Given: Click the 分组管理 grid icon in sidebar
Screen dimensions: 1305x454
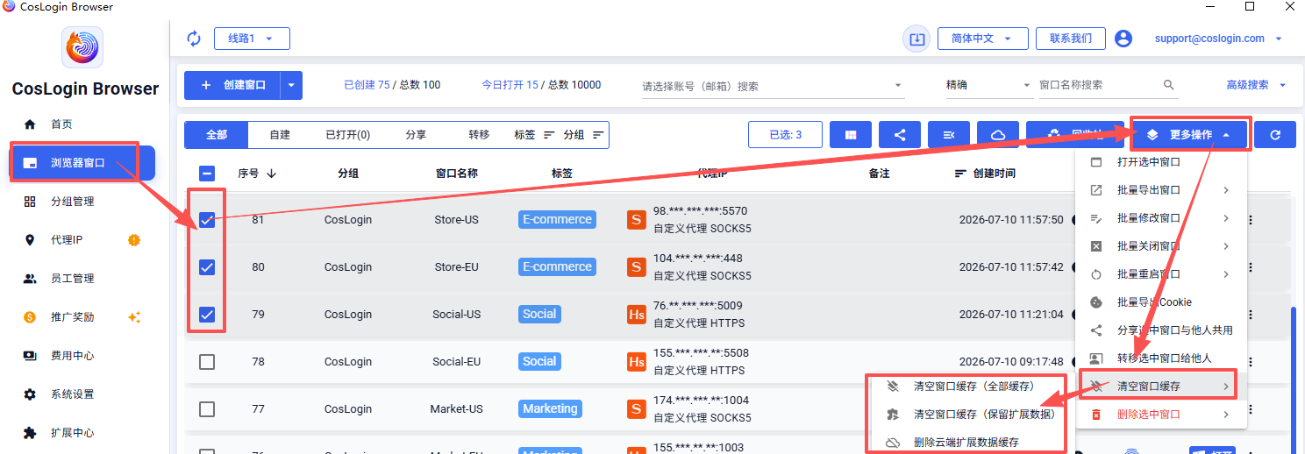Looking at the screenshot, I should click(x=30, y=202).
